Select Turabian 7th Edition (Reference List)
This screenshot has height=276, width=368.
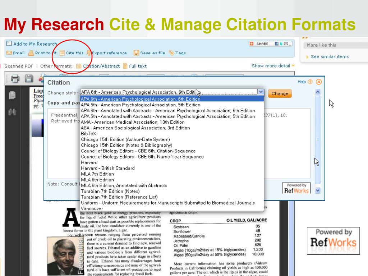tap(172, 197)
